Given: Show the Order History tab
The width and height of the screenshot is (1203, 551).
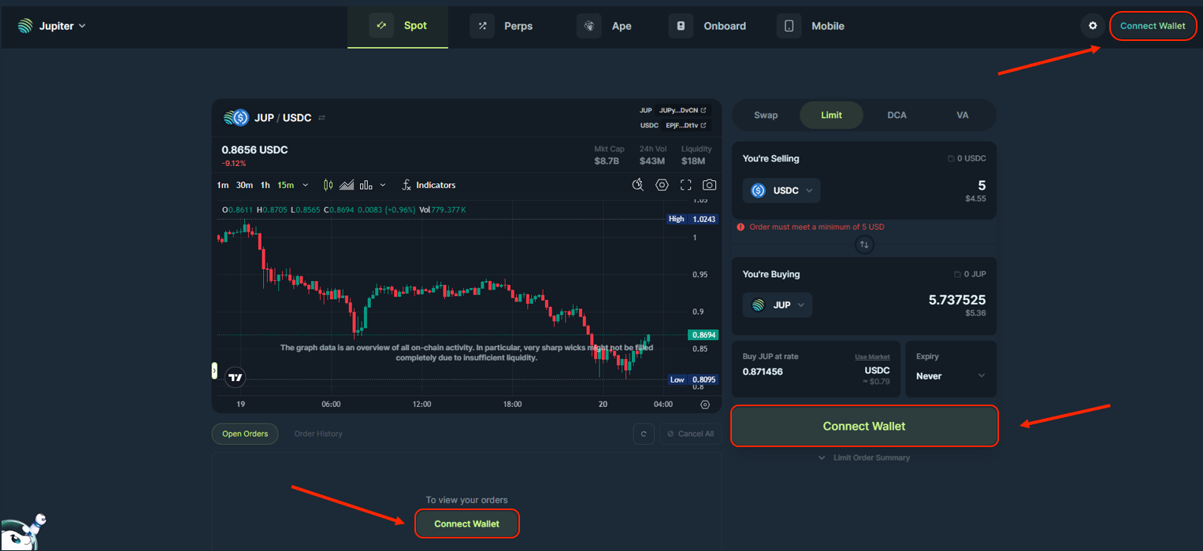Looking at the screenshot, I should tap(318, 434).
